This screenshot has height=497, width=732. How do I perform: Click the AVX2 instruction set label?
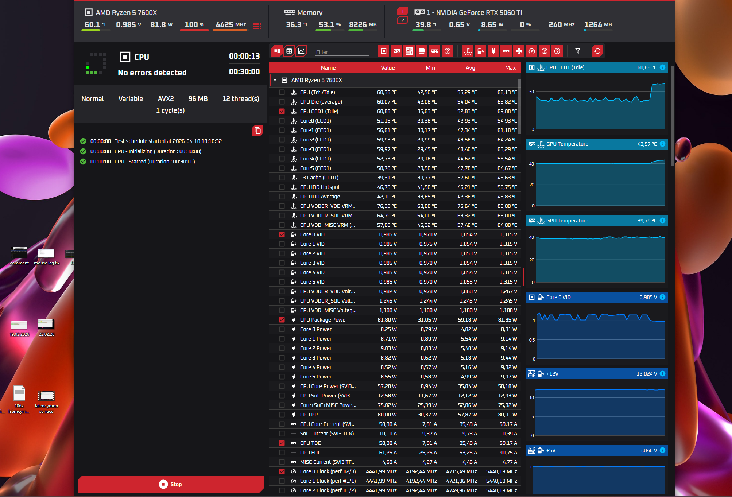tap(166, 99)
